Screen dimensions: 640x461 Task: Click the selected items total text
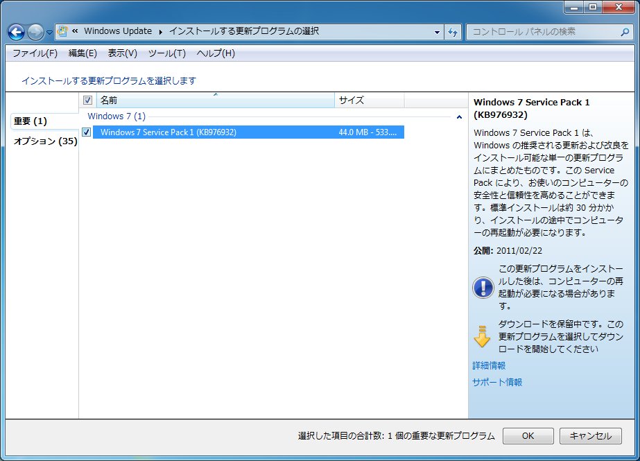click(x=397, y=436)
